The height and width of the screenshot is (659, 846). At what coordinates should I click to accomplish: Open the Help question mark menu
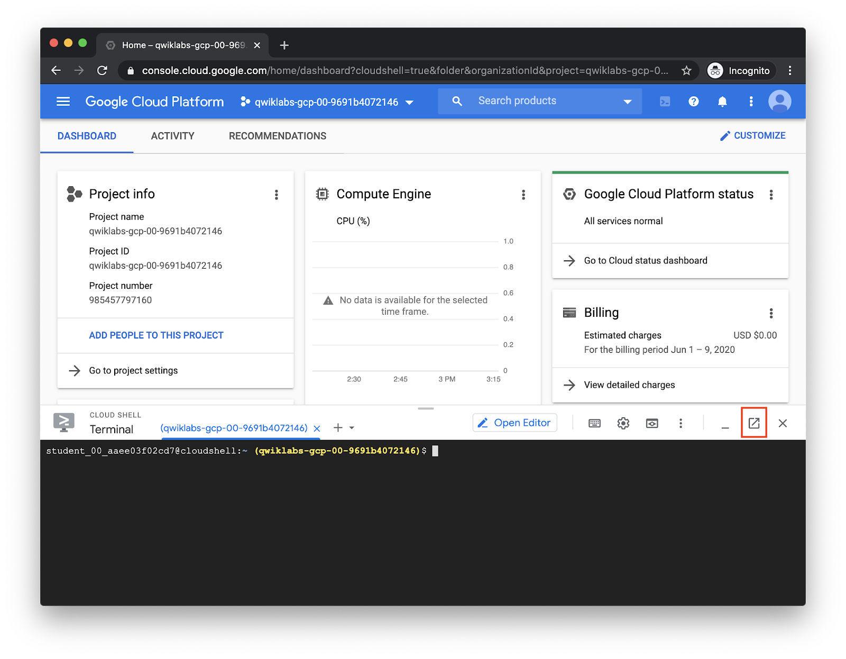click(694, 102)
